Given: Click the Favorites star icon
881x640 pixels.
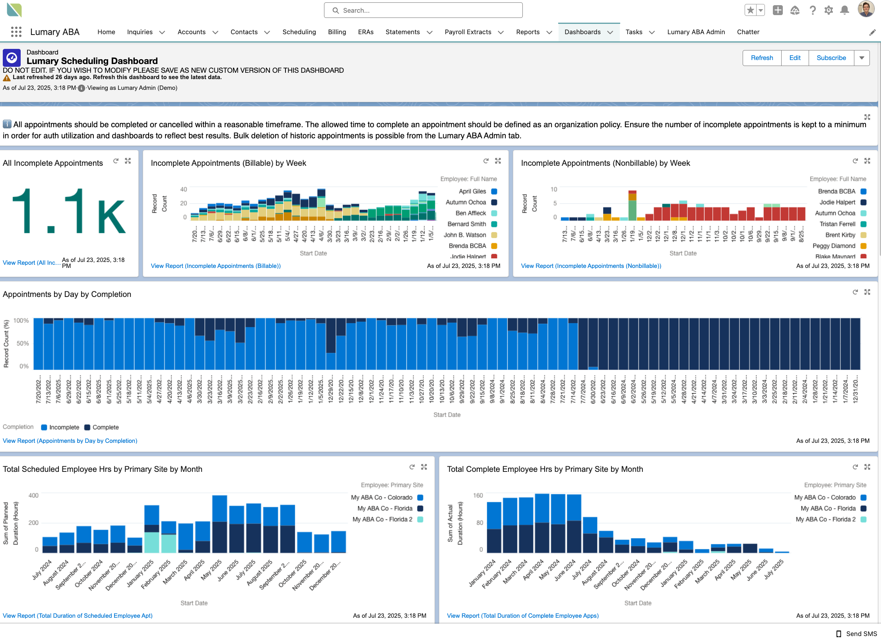Looking at the screenshot, I should click(x=750, y=10).
